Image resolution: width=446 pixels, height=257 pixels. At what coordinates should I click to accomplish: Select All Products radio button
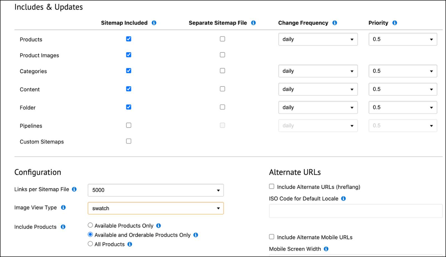tap(90, 244)
